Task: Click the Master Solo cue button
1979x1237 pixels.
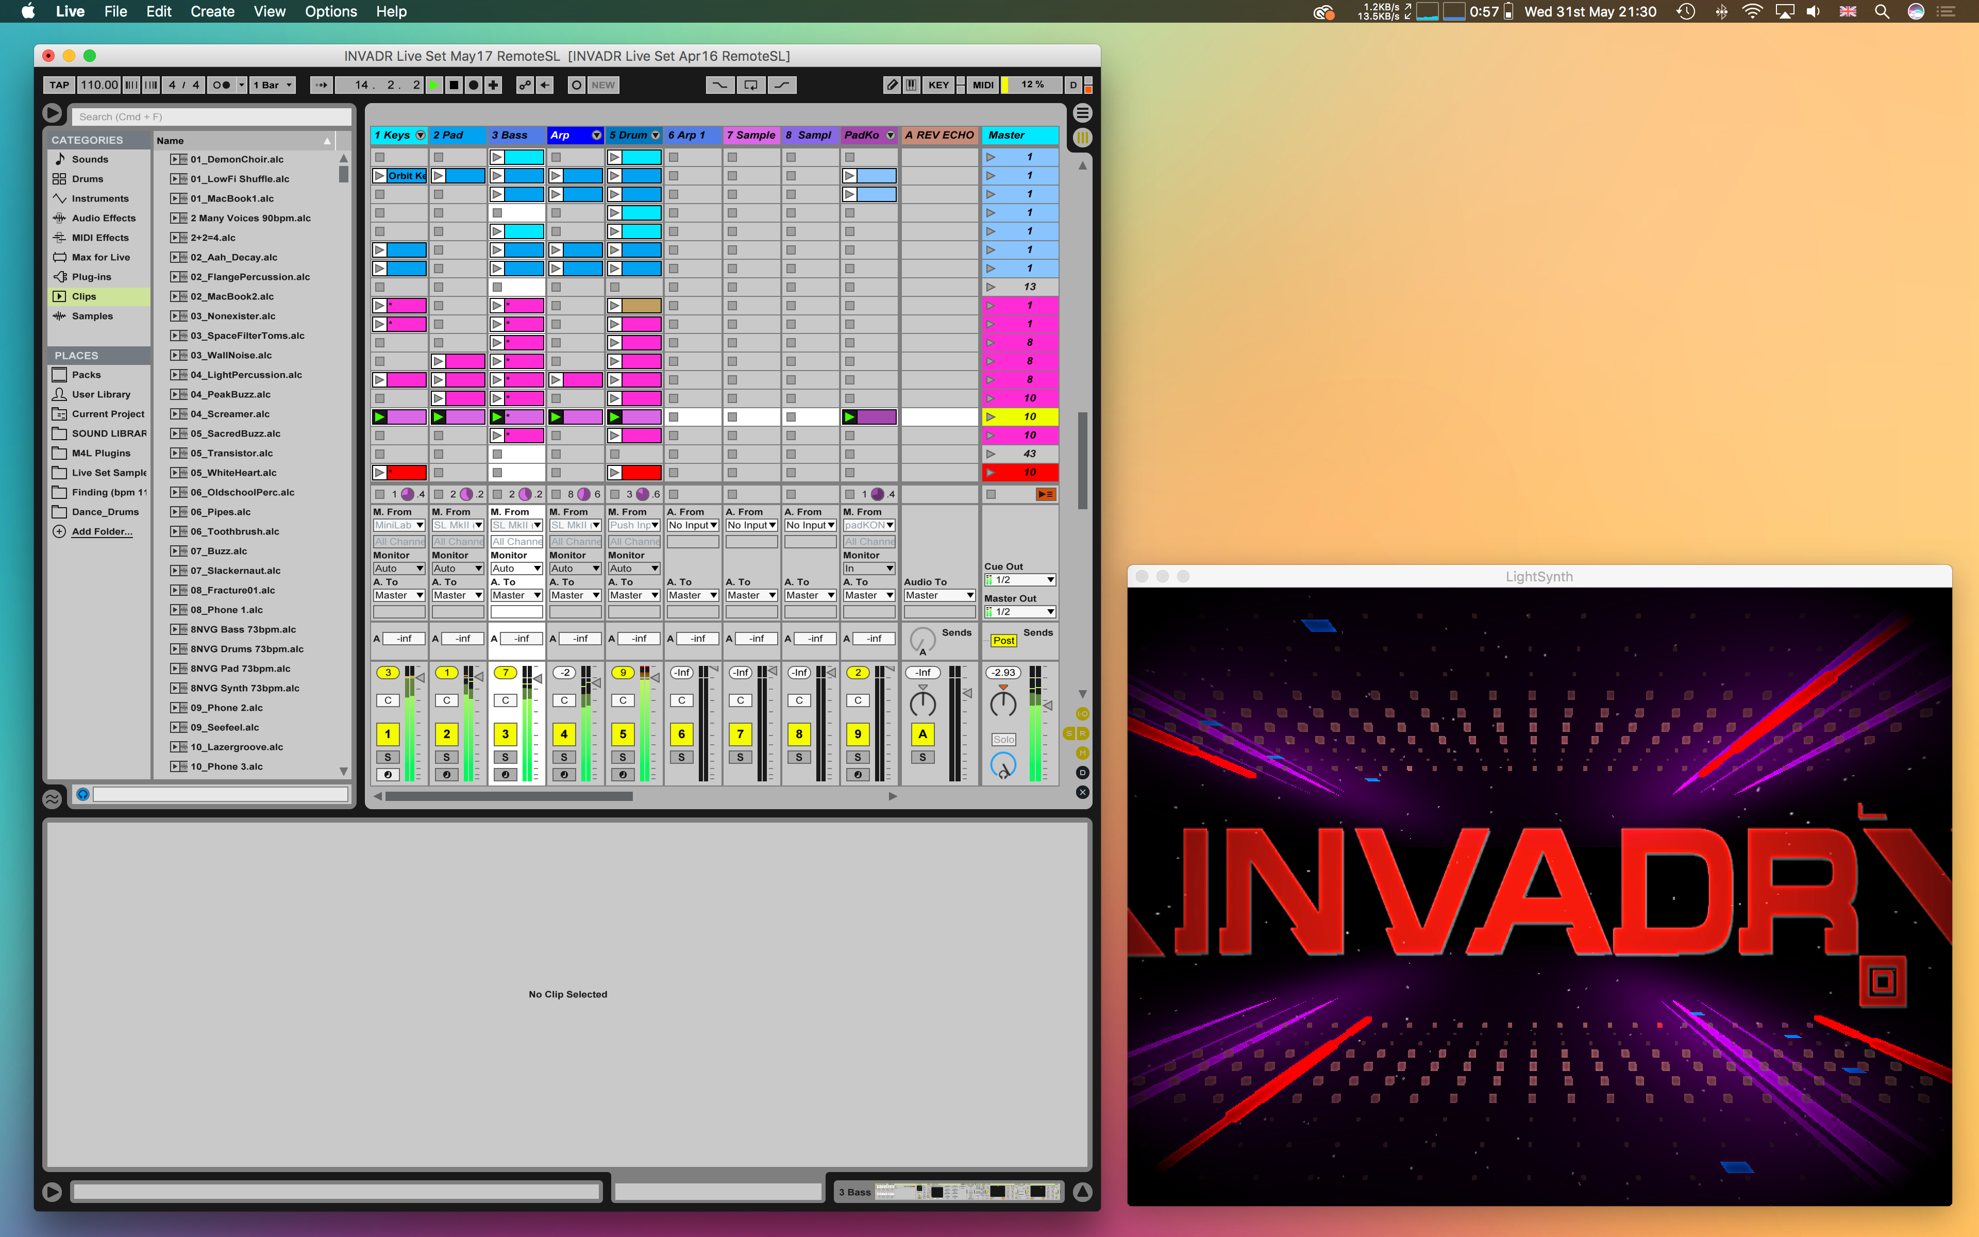Action: point(1003,740)
